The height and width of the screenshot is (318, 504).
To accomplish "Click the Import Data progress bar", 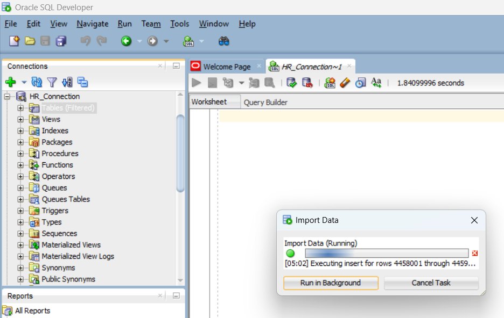I will coord(387,253).
